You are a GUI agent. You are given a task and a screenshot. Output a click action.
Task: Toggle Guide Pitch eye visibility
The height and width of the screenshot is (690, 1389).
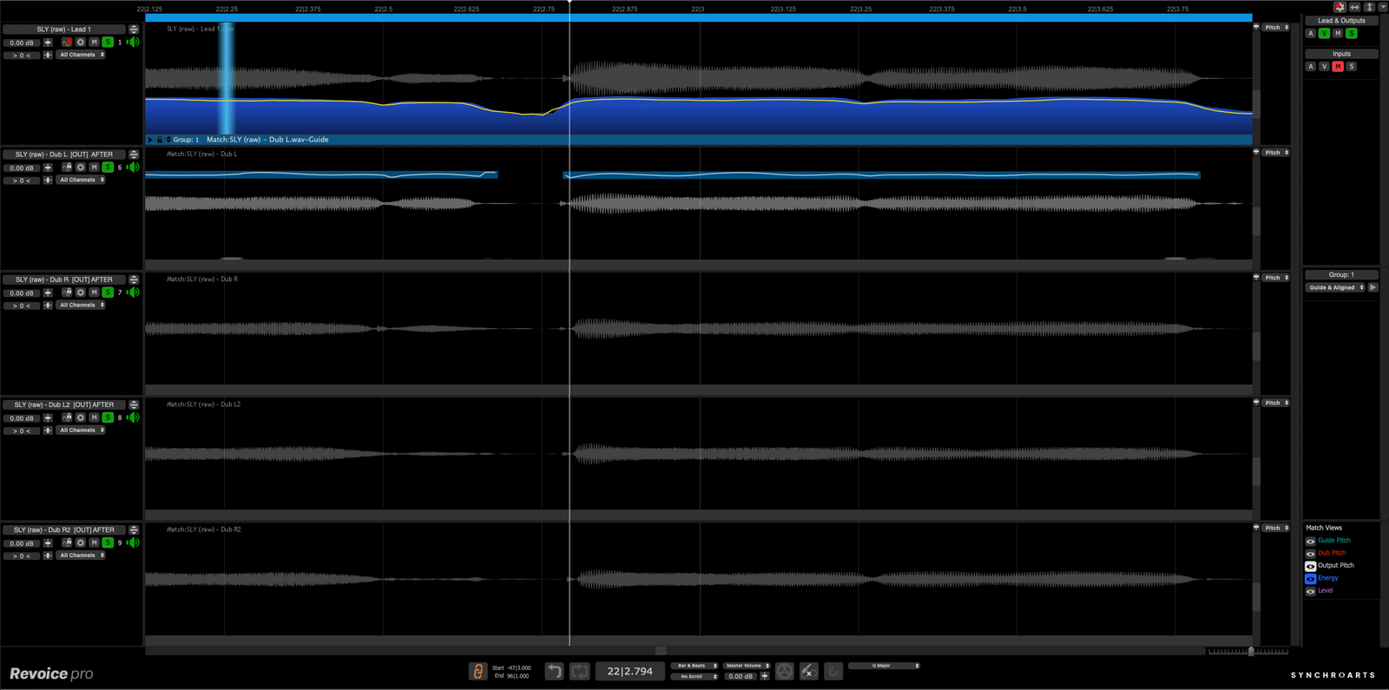(x=1311, y=541)
